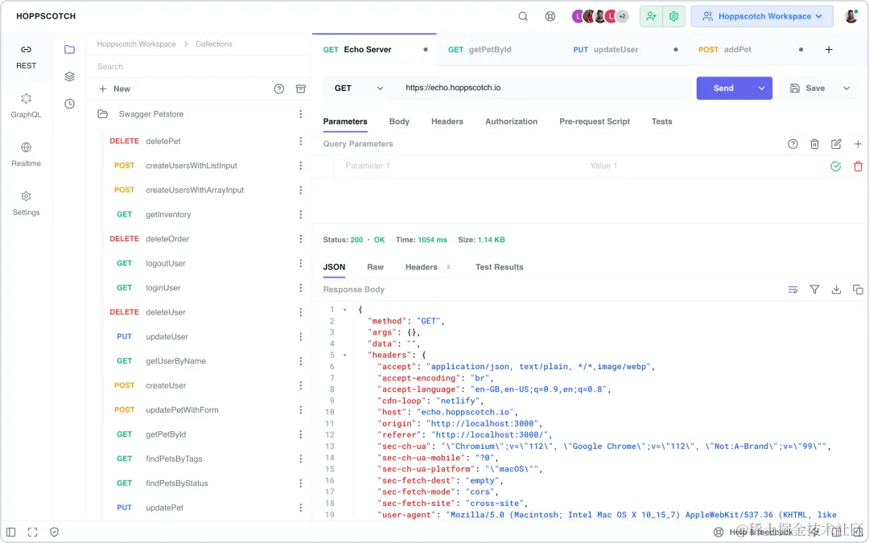Screen dimensions: 869x543
Task: Click the request URL field
Action: pyautogui.click(x=546, y=88)
